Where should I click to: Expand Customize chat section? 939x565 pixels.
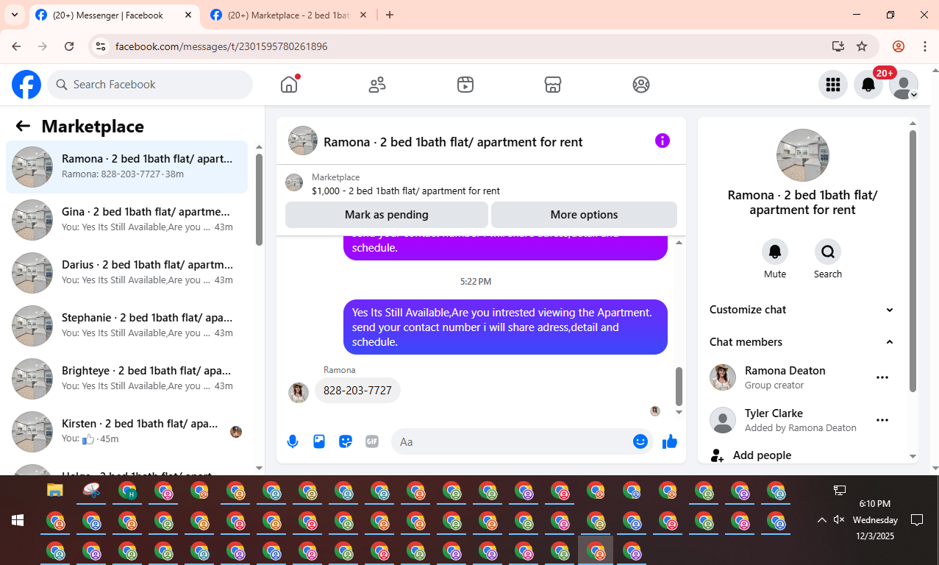point(802,310)
